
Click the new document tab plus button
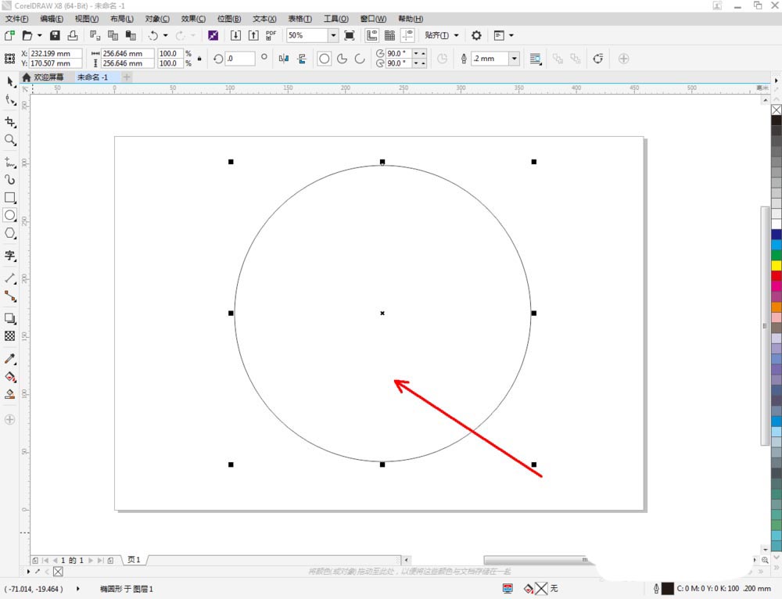click(127, 77)
